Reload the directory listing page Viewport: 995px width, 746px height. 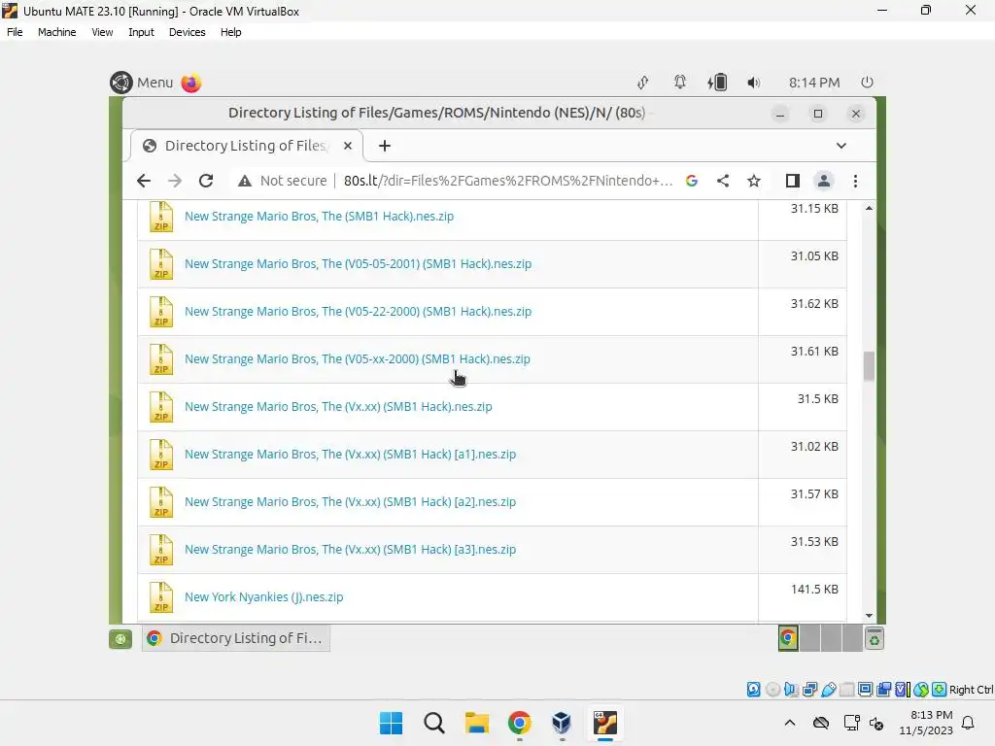(206, 181)
